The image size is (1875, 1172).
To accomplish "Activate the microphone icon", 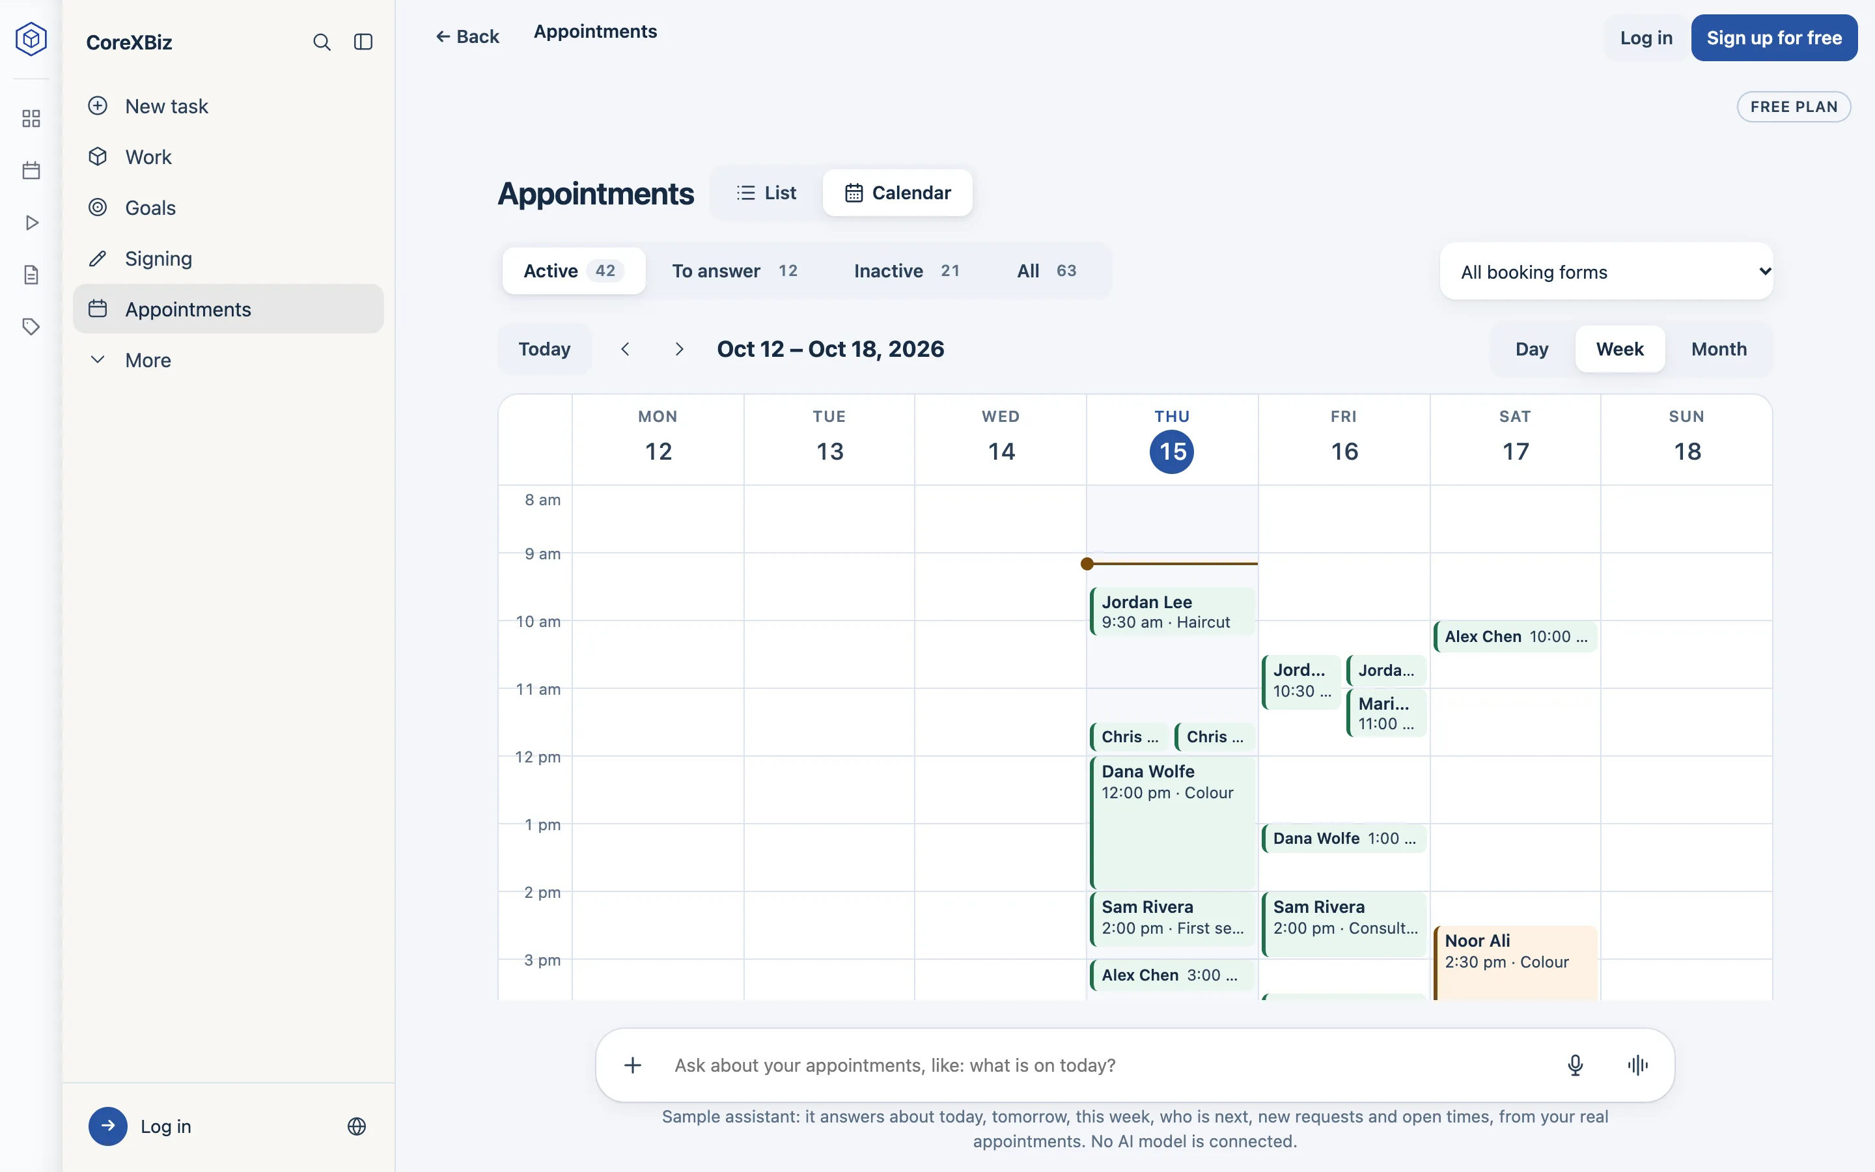I will coord(1575,1065).
